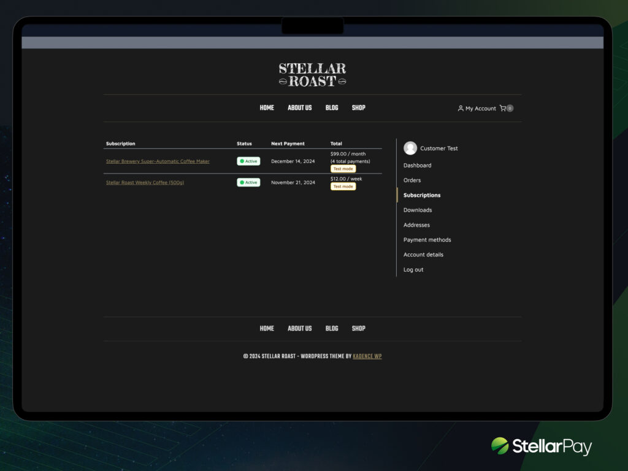The height and width of the screenshot is (471, 628).
Task: Click the Customer Test avatar icon
Action: [x=411, y=148]
